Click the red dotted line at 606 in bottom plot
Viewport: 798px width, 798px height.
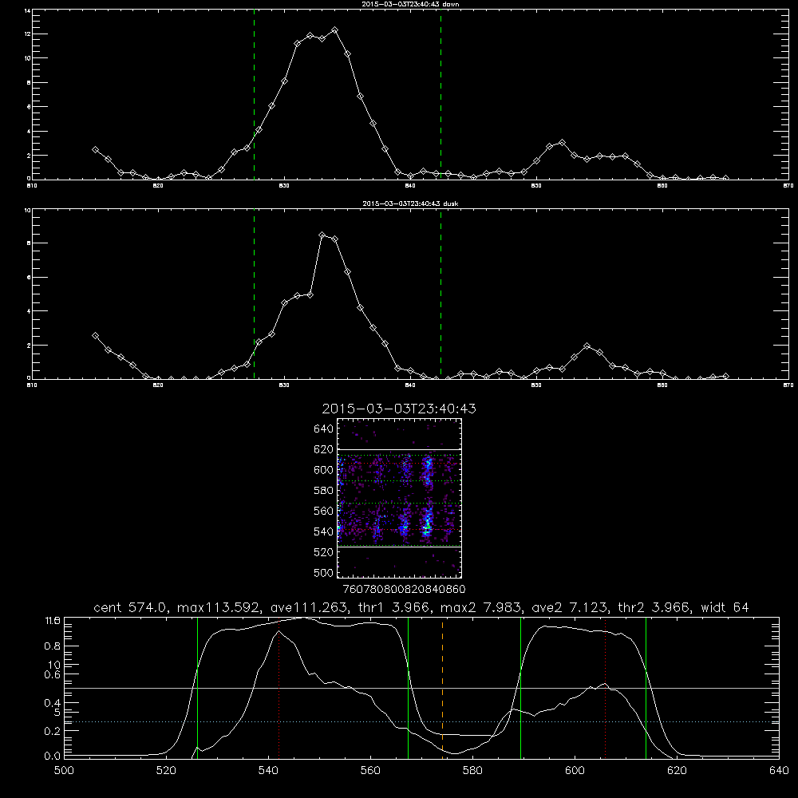pos(605,688)
